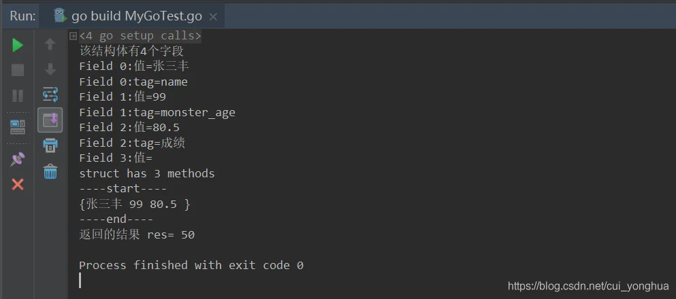
Task: Click the Down stack trace arrow
Action: [50, 69]
